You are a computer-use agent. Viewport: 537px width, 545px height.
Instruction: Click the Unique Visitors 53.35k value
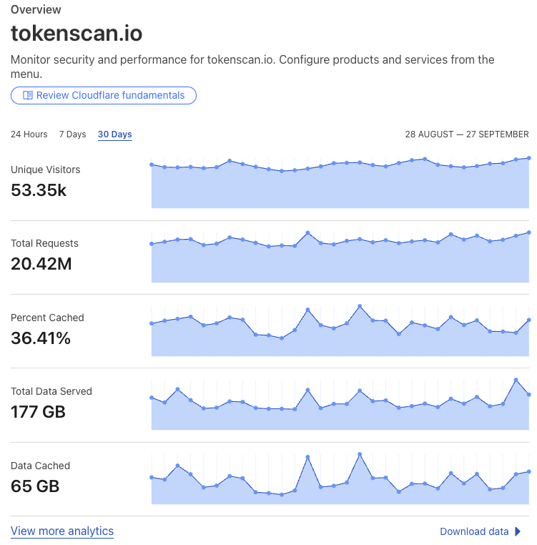tap(39, 190)
